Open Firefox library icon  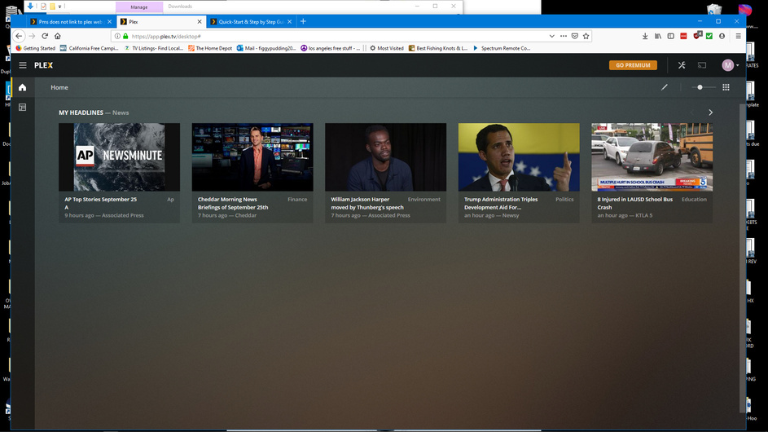coord(658,36)
